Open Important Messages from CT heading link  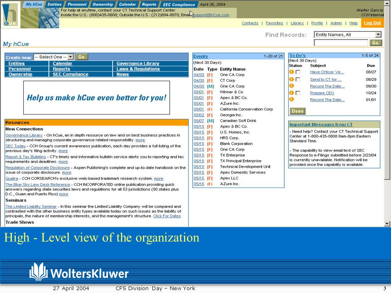pos(321,125)
